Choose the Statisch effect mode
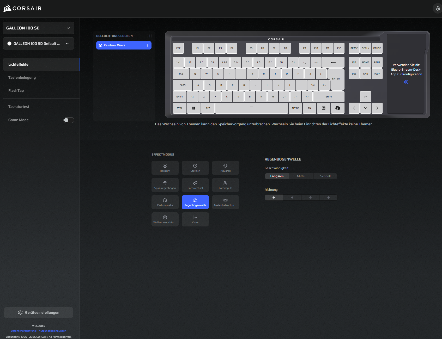The width and height of the screenshot is (442, 339). point(195,168)
